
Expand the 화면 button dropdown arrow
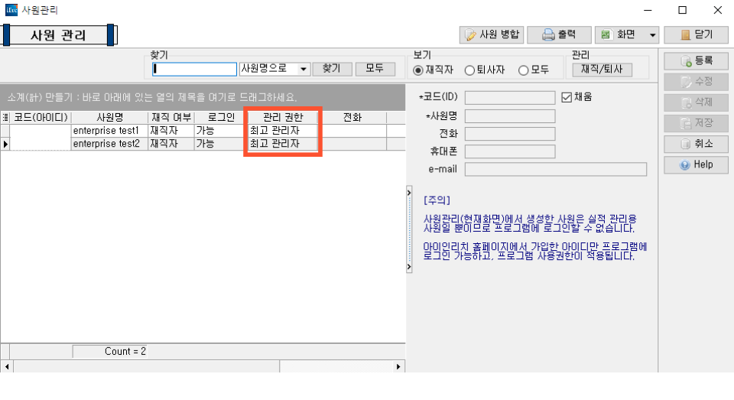652,34
